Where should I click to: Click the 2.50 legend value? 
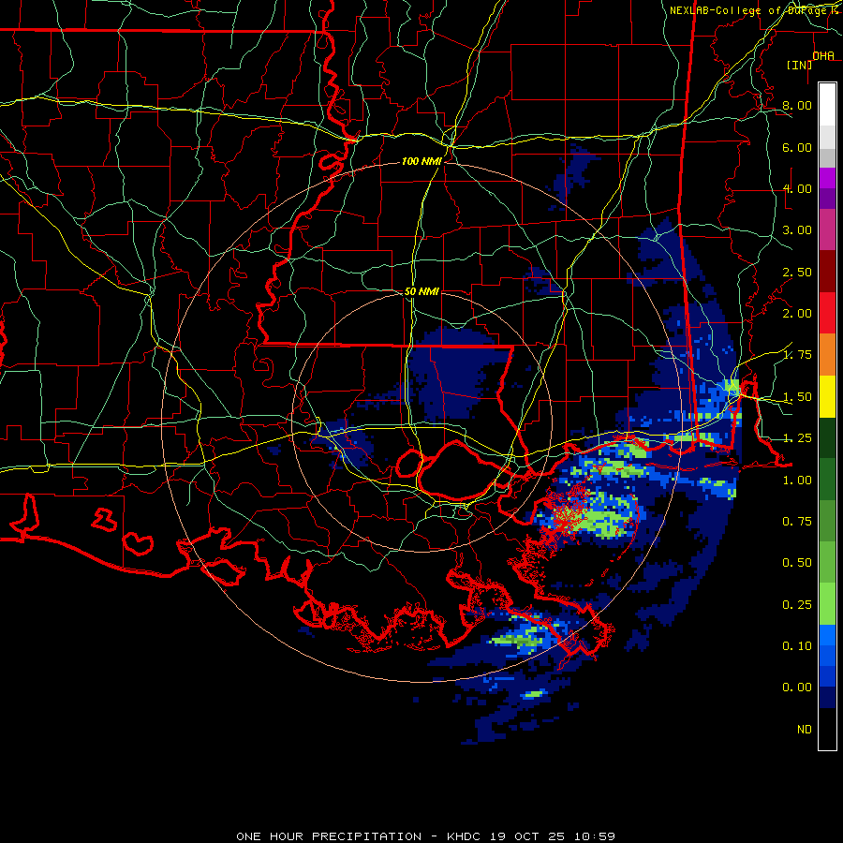click(797, 272)
